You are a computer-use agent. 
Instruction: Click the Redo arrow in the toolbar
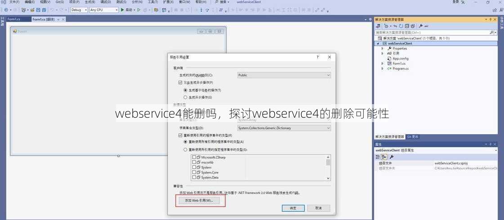tap(62, 9)
